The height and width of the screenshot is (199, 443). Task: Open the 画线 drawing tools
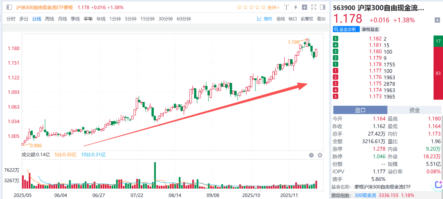pos(281,19)
